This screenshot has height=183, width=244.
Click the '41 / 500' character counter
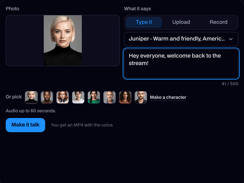pos(230,84)
